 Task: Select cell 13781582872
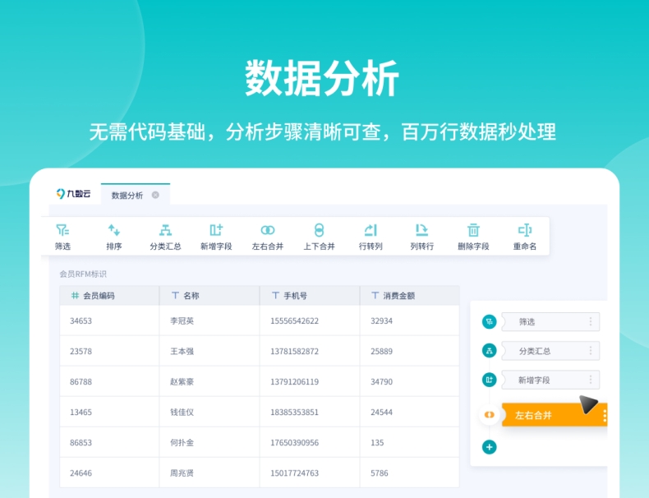pos(310,351)
